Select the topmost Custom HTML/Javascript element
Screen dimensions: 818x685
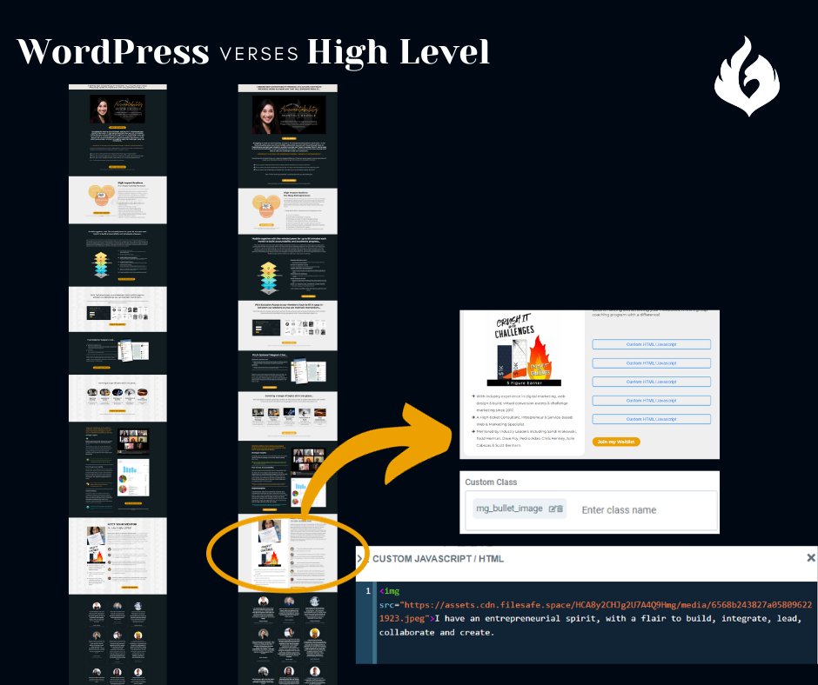[x=651, y=344]
